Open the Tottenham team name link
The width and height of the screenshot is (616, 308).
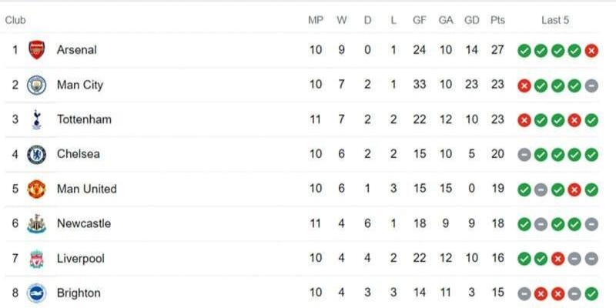(x=84, y=119)
